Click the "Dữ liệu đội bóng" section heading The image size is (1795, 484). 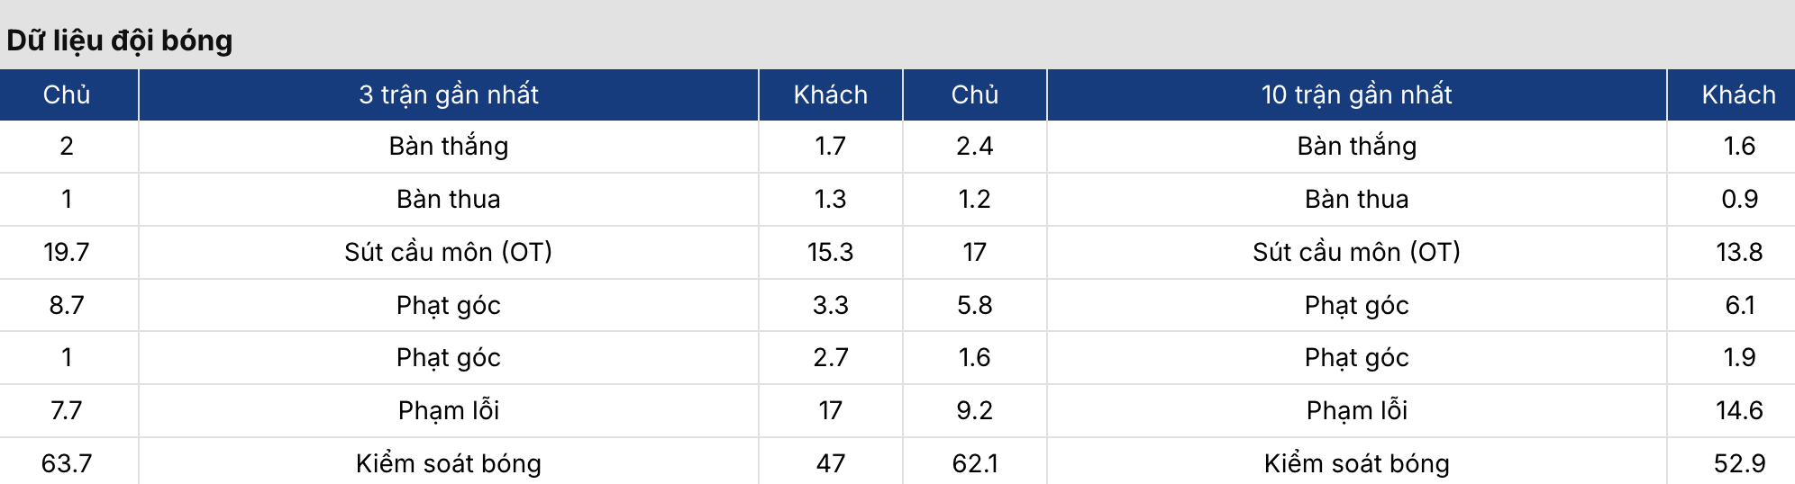(x=120, y=40)
